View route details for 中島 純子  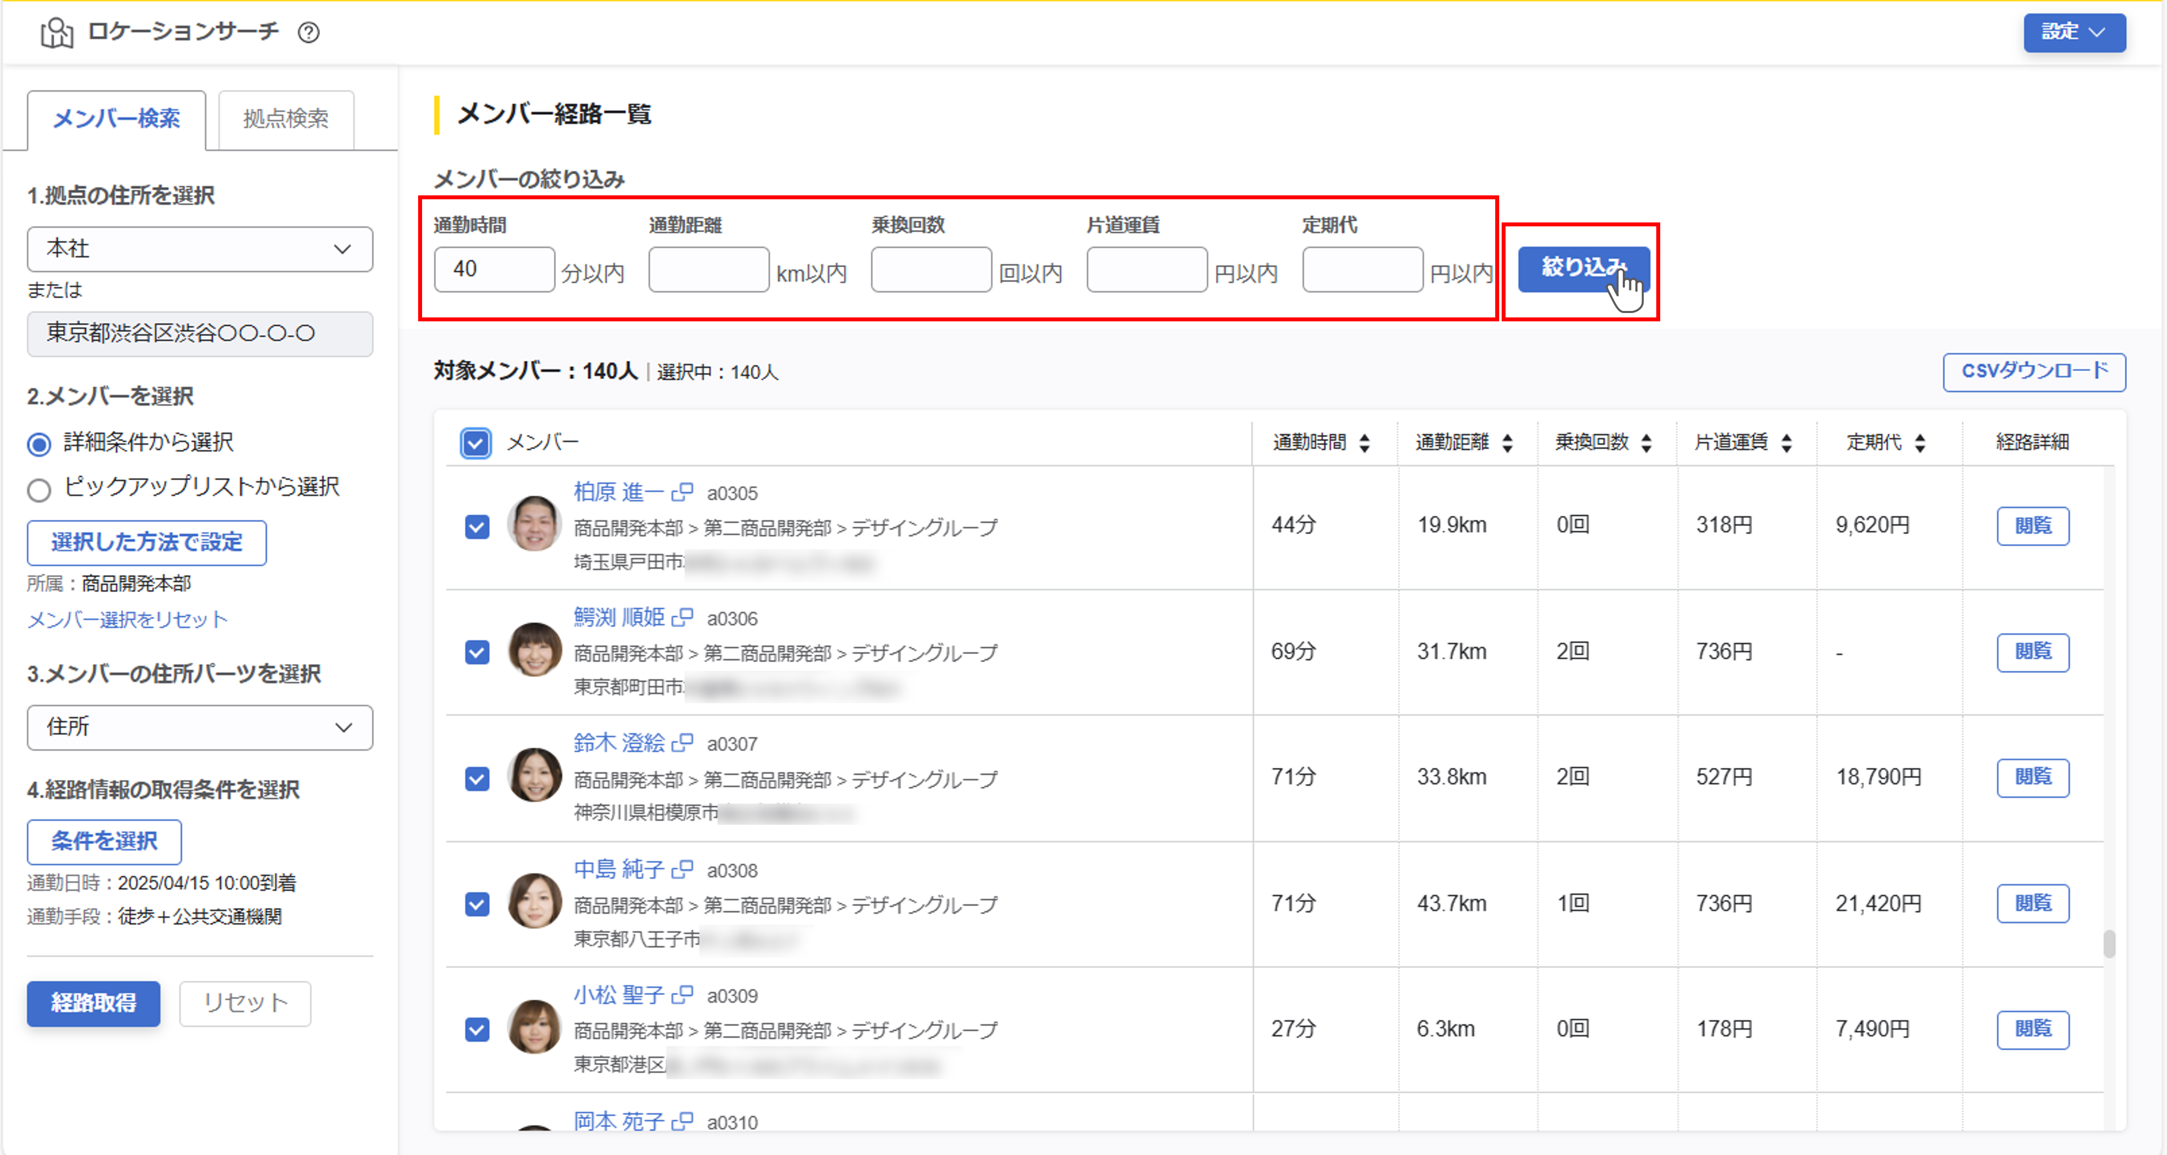click(x=2033, y=904)
